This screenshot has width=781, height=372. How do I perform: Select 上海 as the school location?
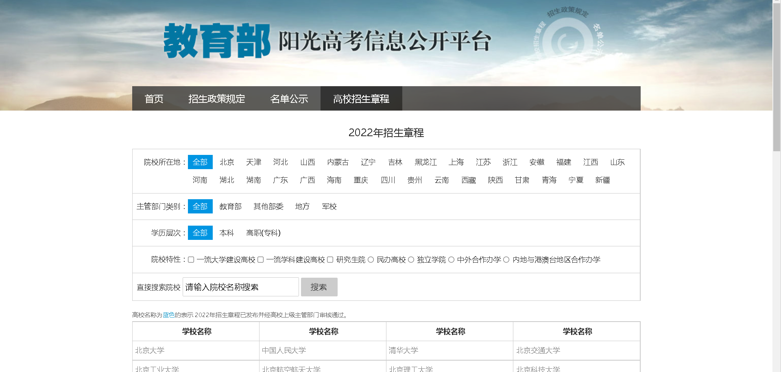point(456,162)
